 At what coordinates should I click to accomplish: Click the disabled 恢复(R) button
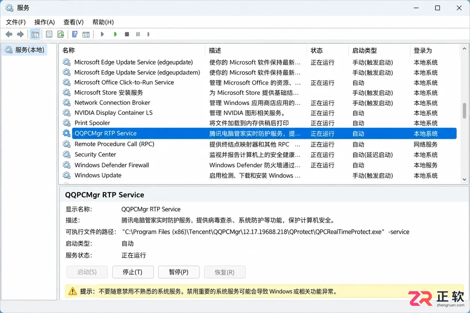point(225,272)
